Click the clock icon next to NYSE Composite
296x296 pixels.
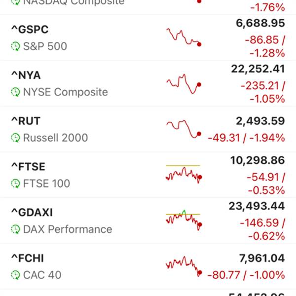(15, 92)
